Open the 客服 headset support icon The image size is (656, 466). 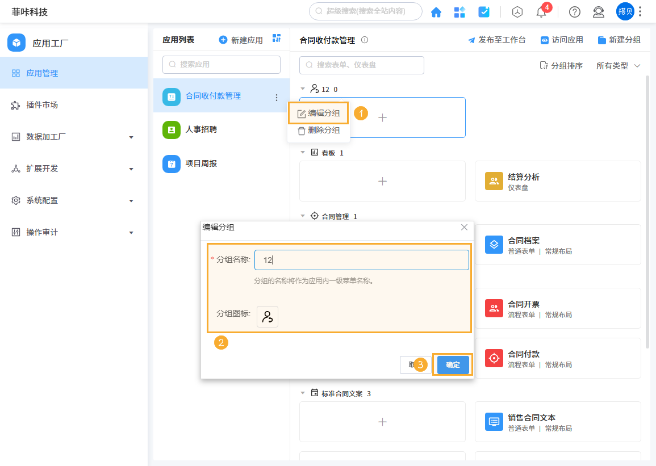coord(598,12)
